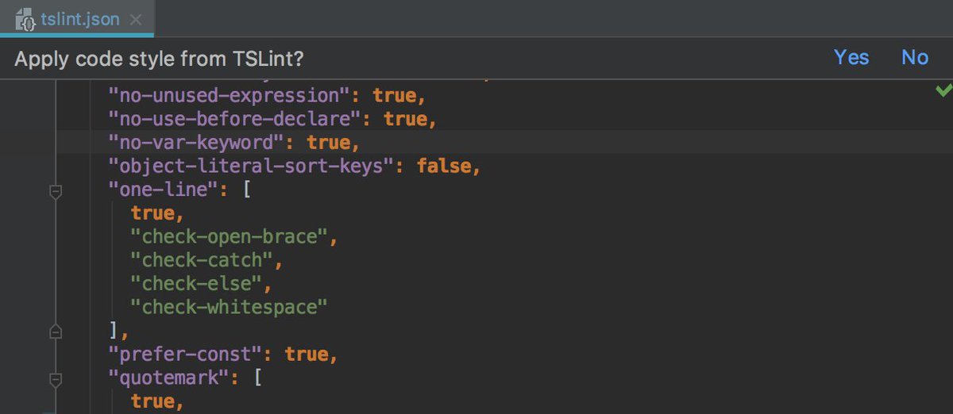Click the "check-whitespace" string

[230, 307]
